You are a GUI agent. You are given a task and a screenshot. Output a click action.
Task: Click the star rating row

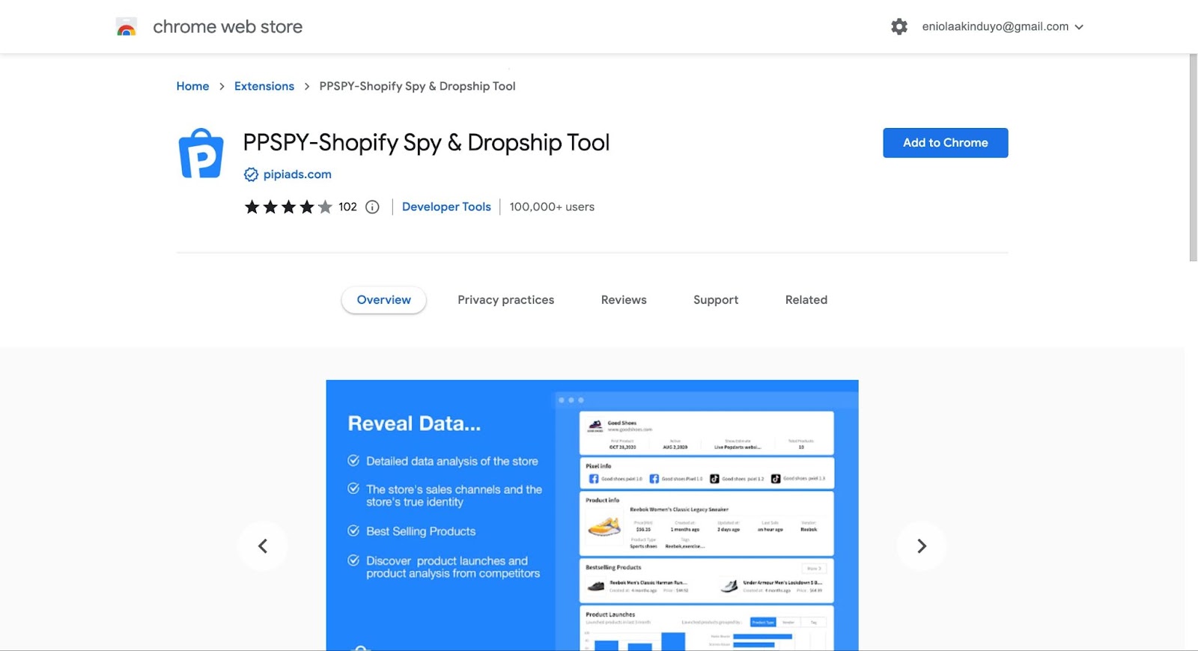(x=288, y=207)
